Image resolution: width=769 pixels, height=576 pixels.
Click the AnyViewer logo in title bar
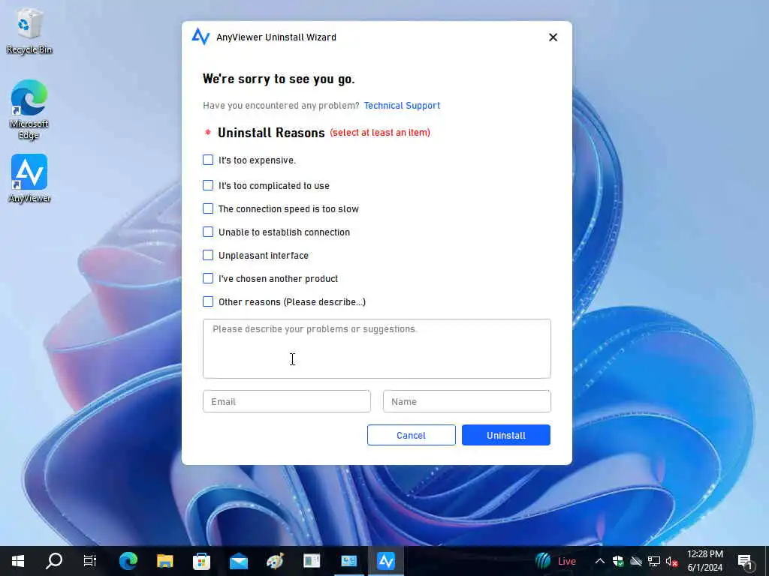[201, 37]
